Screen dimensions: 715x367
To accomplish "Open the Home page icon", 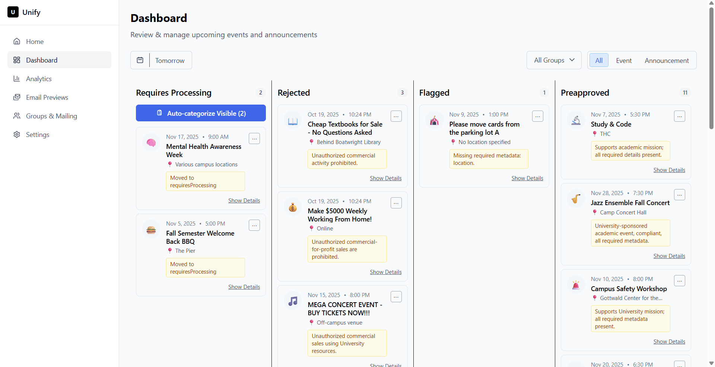I will [x=17, y=41].
